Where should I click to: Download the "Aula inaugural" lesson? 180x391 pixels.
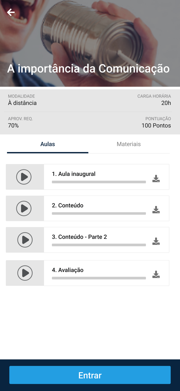[156, 179]
